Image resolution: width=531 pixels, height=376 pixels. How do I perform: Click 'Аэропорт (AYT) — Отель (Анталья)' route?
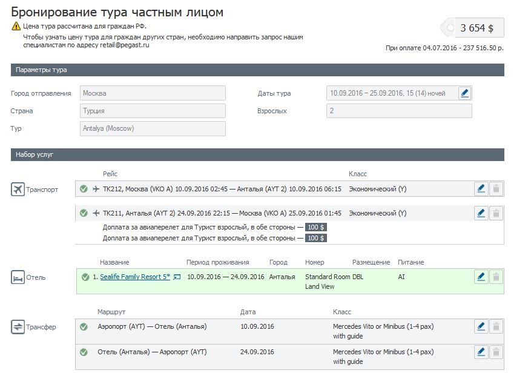pyautogui.click(x=152, y=326)
